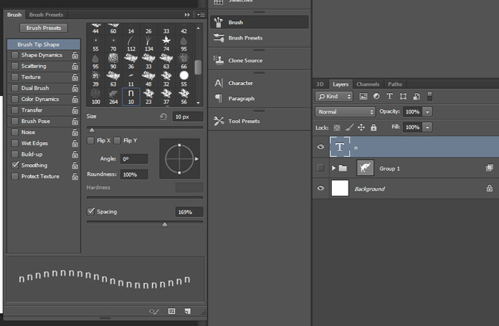This screenshot has width=499, height=326.
Task: Select the letter n brush tip 10
Action: 131,96
